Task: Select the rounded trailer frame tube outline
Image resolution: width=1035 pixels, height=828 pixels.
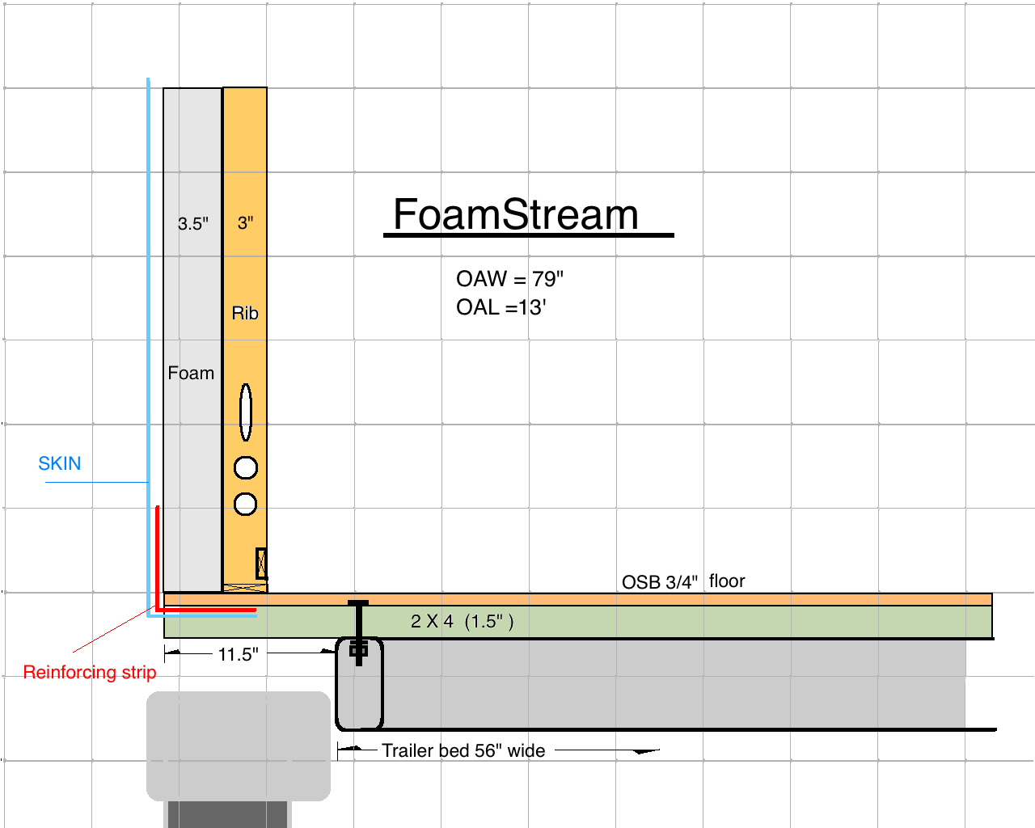Action: [x=359, y=684]
